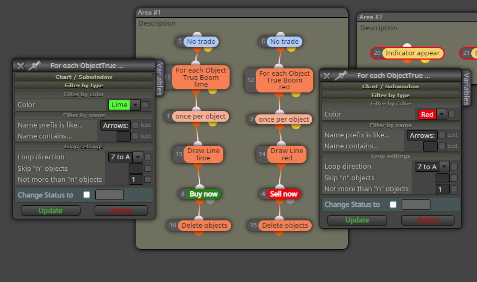
Task: Open left Loop direction Z to A dropdown
Action: point(138,157)
